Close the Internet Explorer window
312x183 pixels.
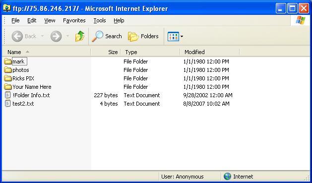(304, 8)
